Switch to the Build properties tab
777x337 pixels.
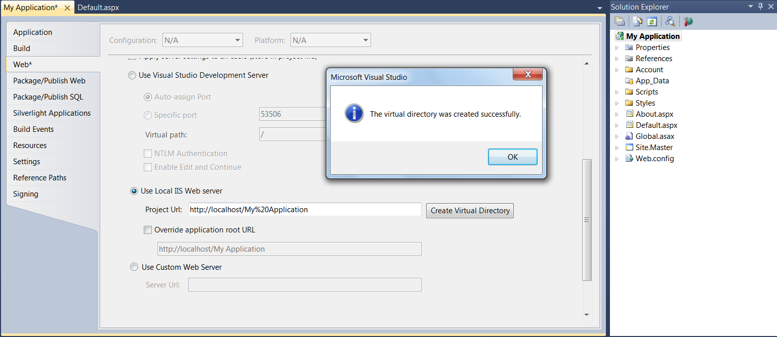tap(53, 49)
